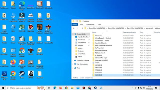Open the steamcmd folder on desktop
Image resolution: width=160 pixels, height=90 pixels.
[39, 75]
